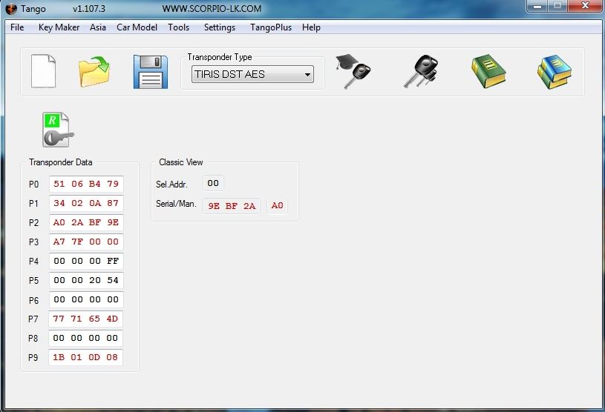Open the File menu
605x412 pixels.
17,27
